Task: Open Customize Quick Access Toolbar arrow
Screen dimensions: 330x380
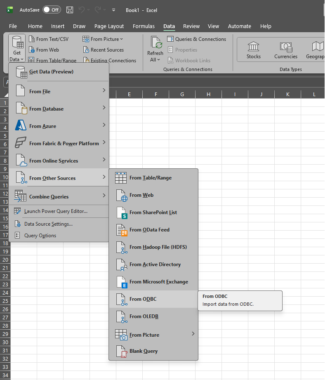Action: point(113,10)
